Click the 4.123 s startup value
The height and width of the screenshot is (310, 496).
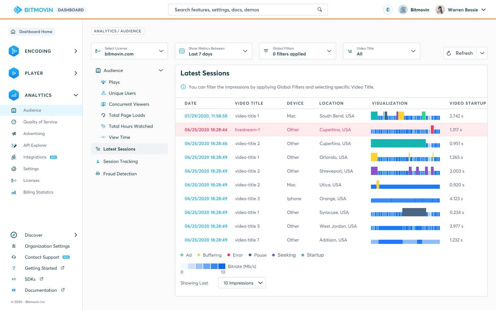456,198
